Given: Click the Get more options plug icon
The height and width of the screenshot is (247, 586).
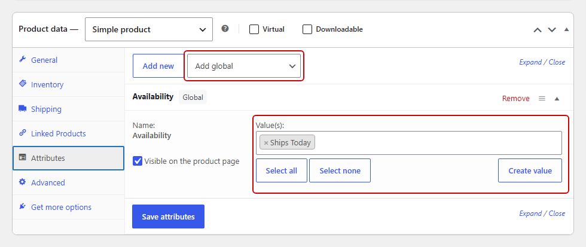Looking at the screenshot, I should [x=23, y=206].
